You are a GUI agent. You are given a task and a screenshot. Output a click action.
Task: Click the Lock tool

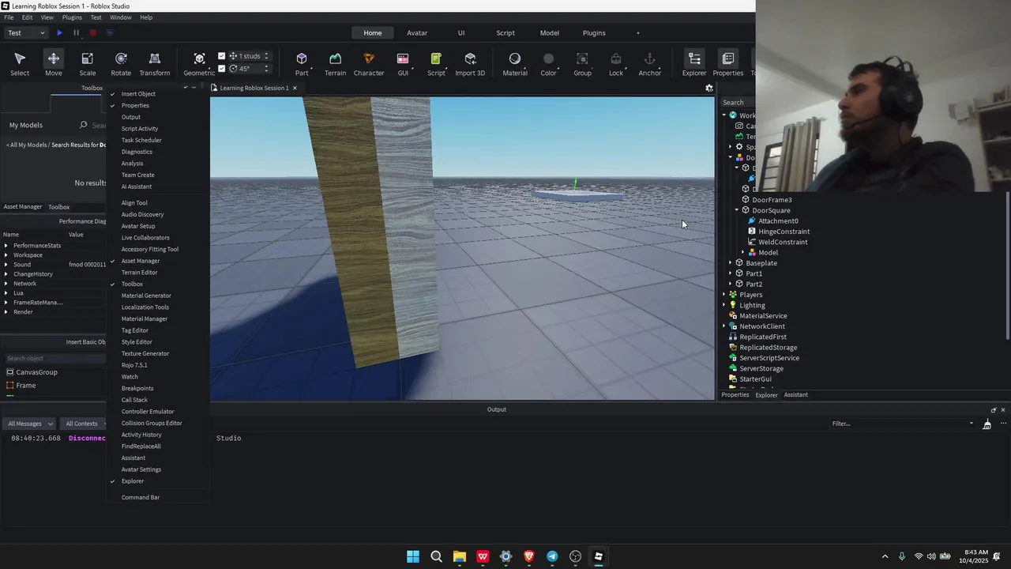tap(616, 64)
